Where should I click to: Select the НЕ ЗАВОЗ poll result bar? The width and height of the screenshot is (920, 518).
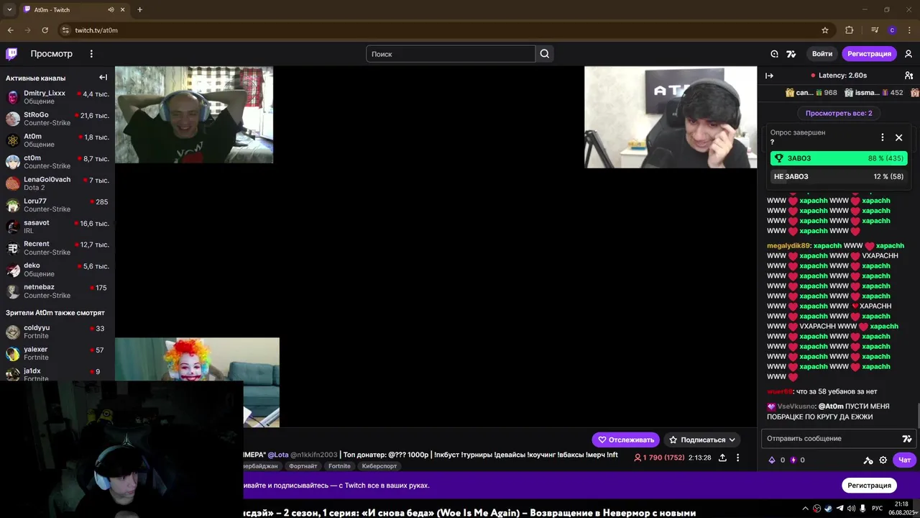[839, 176]
